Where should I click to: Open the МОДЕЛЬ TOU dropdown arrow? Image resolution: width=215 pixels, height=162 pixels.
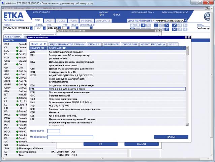pyautogui.click(x=44, y=28)
